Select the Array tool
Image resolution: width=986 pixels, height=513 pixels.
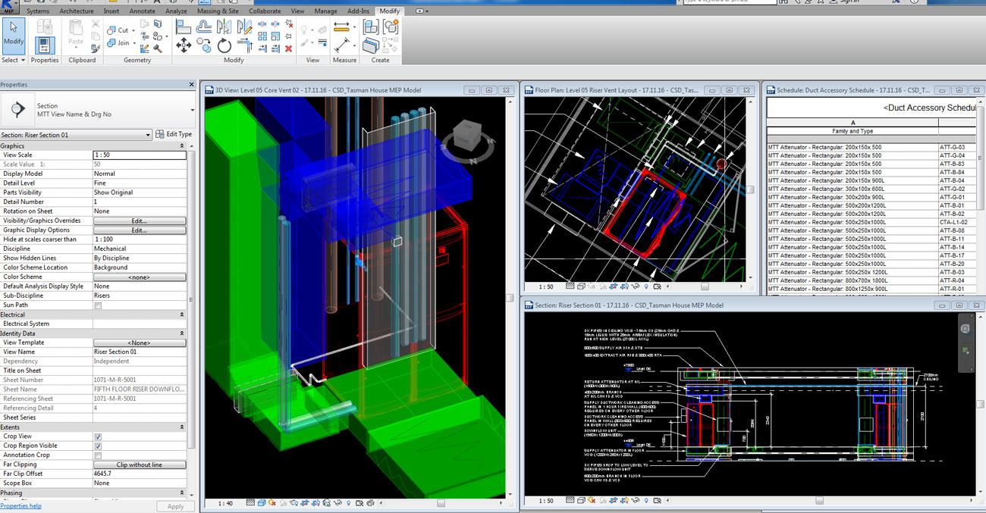[x=262, y=36]
